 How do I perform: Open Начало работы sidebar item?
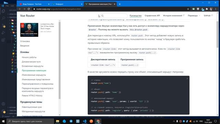(x=29, y=57)
